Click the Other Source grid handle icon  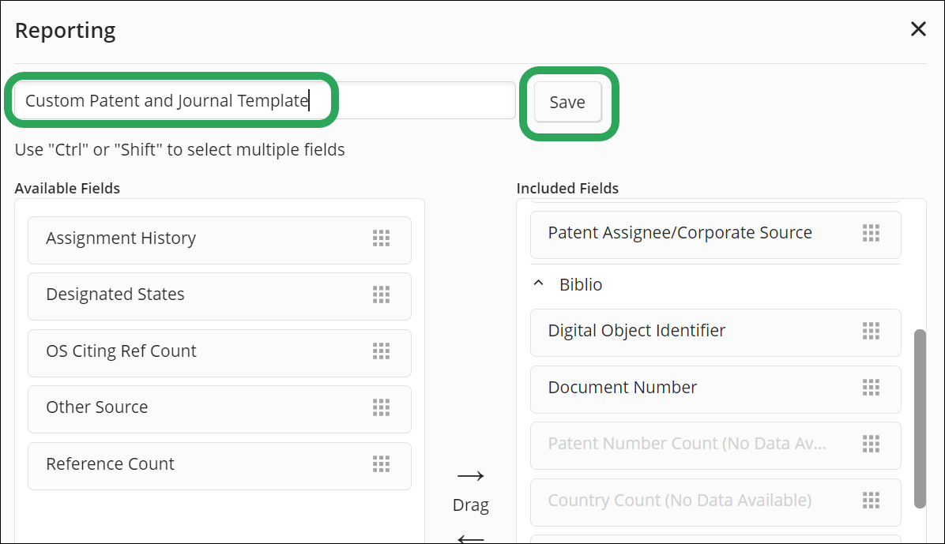[x=381, y=407]
